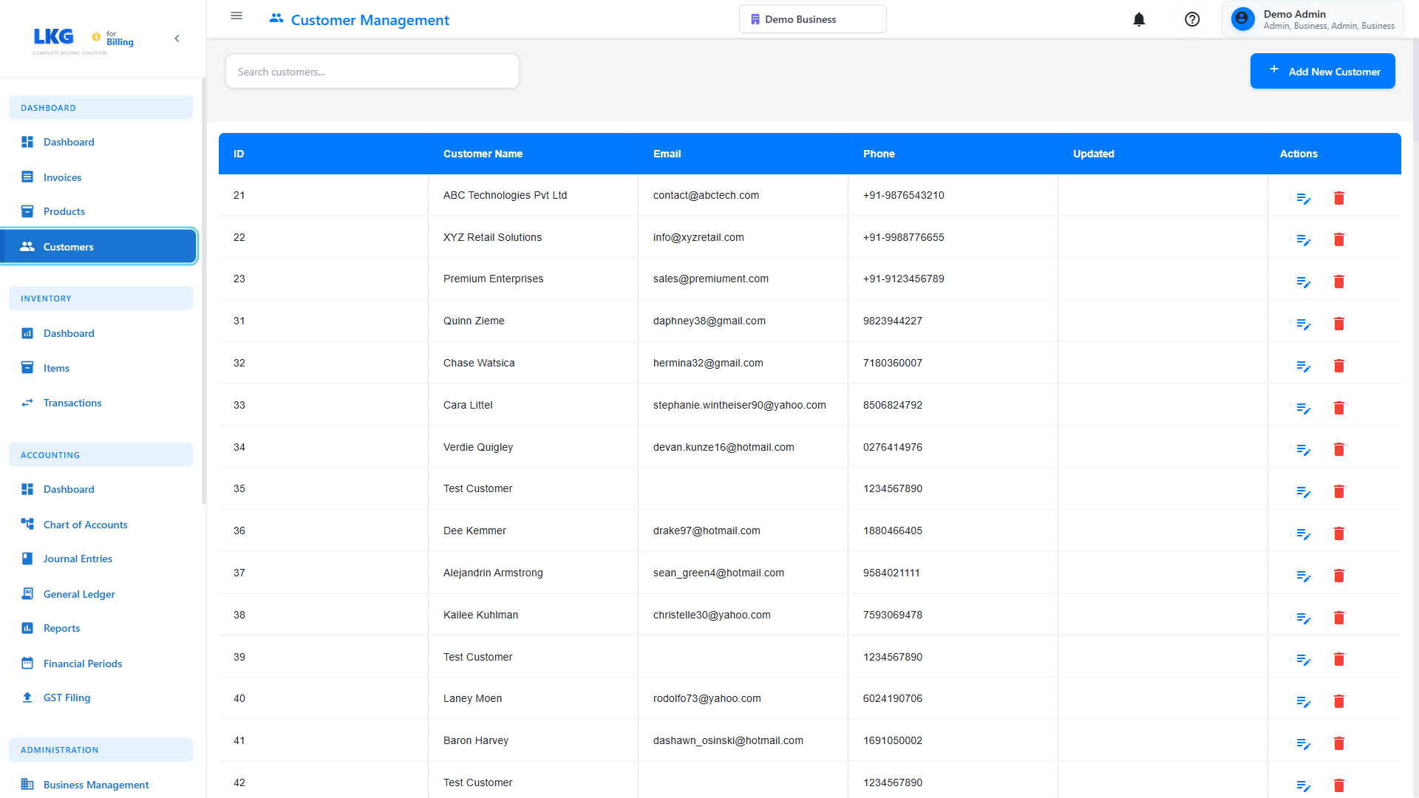This screenshot has height=798, width=1419.
Task: Select the Accounting Dashboard menu item
Action: tap(69, 489)
